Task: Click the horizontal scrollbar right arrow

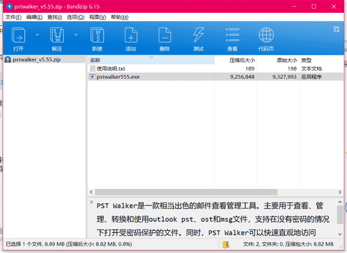Action: (x=340, y=192)
